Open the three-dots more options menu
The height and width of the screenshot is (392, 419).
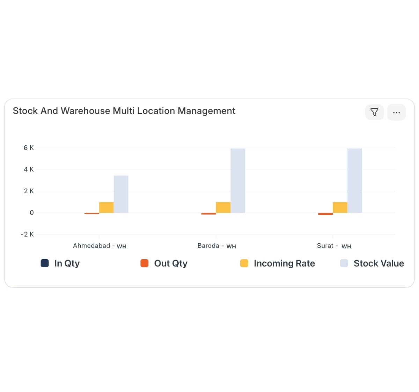tap(396, 112)
